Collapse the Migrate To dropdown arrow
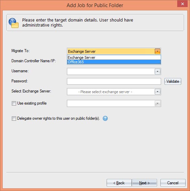 pos(157,51)
